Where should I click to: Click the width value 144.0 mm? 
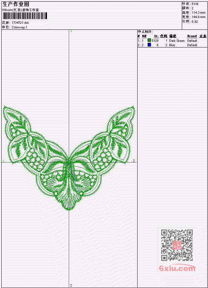(199, 17)
